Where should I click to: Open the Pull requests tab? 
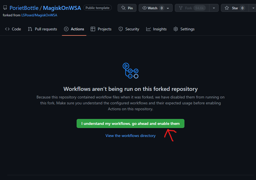pos(42,29)
